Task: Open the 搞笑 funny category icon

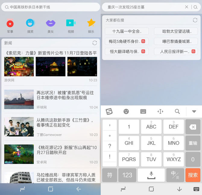Action: pyautogui.click(x=30, y=23)
